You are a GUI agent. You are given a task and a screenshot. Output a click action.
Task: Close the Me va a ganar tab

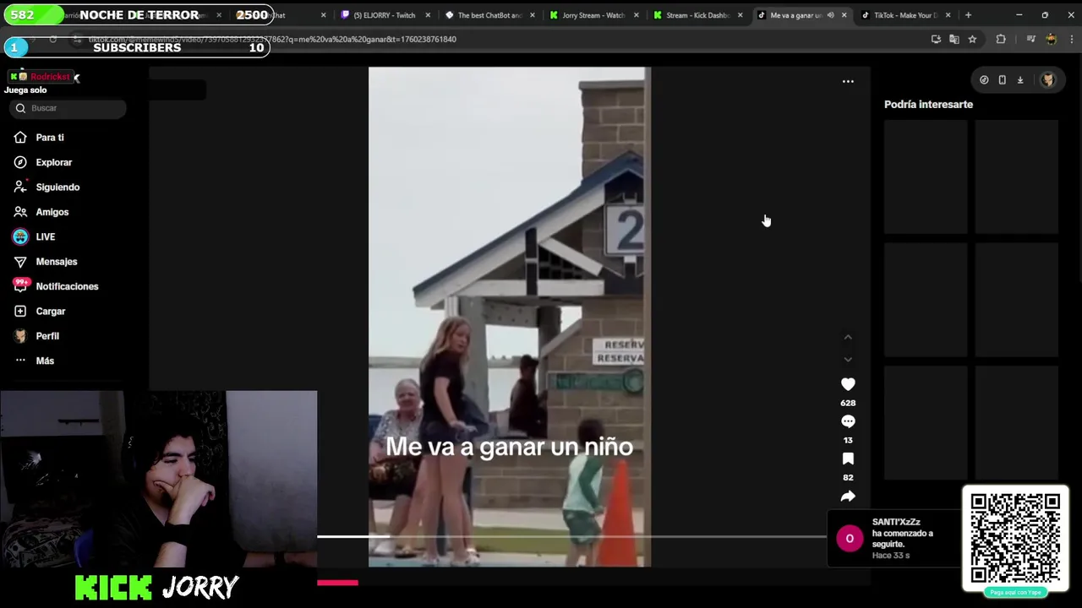(x=844, y=15)
